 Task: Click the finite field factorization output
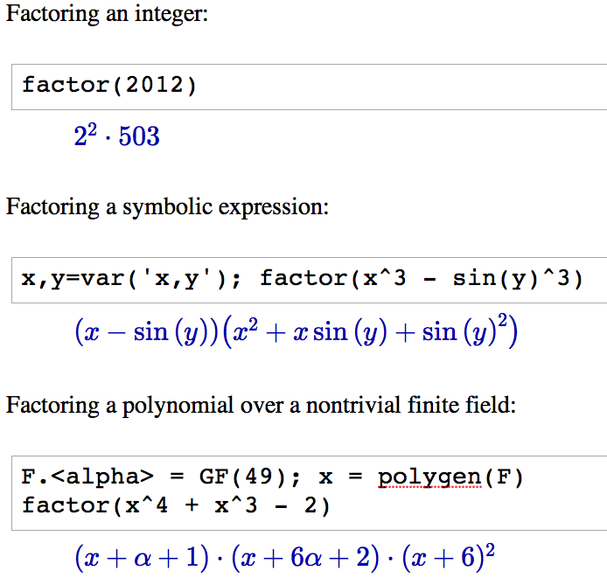(x=284, y=558)
